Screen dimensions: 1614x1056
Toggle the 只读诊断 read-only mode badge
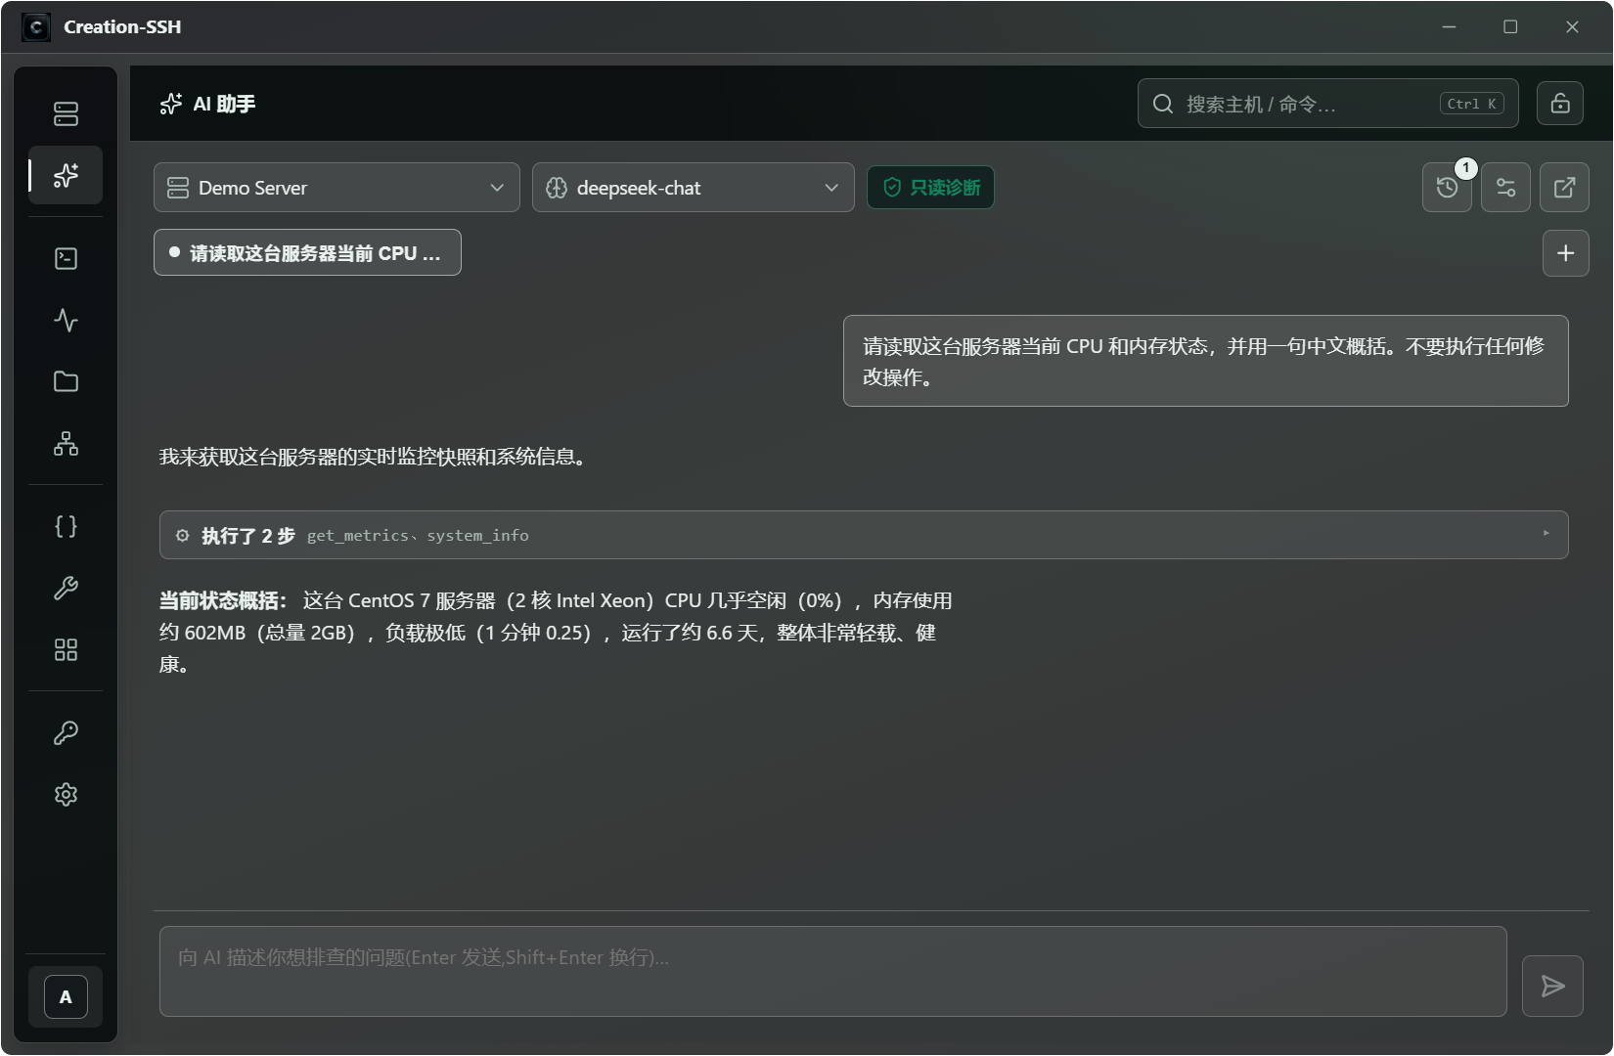[x=930, y=188]
